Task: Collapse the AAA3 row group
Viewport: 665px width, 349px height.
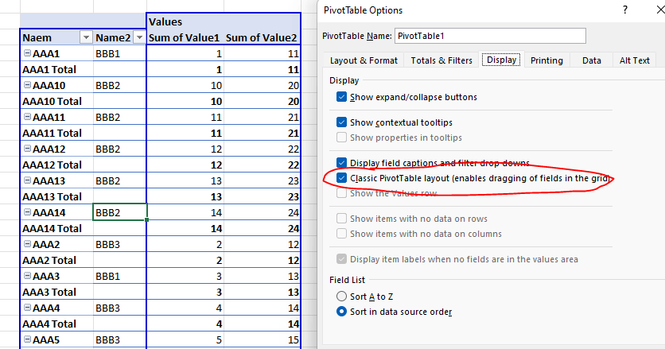Action: pos(27,276)
